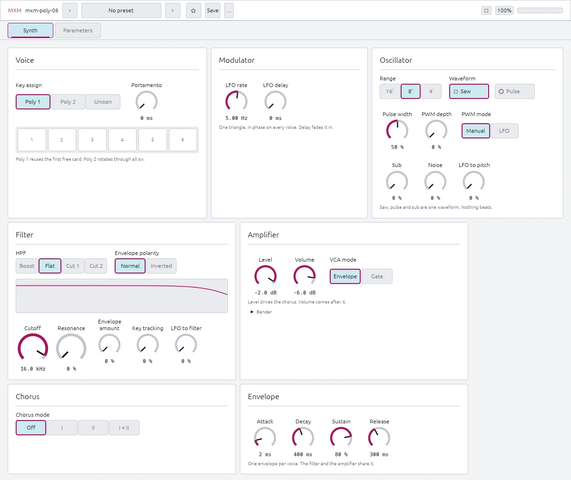Expand the Bender disclosure triangle

252,312
